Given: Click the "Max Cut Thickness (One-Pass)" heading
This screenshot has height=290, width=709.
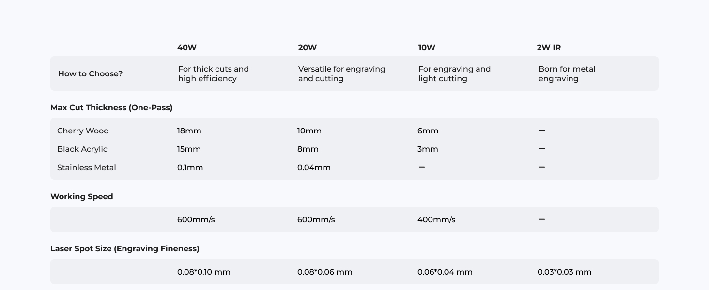Looking at the screenshot, I should [111, 108].
